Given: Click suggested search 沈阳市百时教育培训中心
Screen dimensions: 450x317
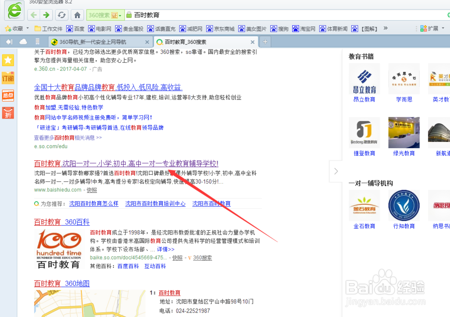Looking at the screenshot, I should click(155, 203).
